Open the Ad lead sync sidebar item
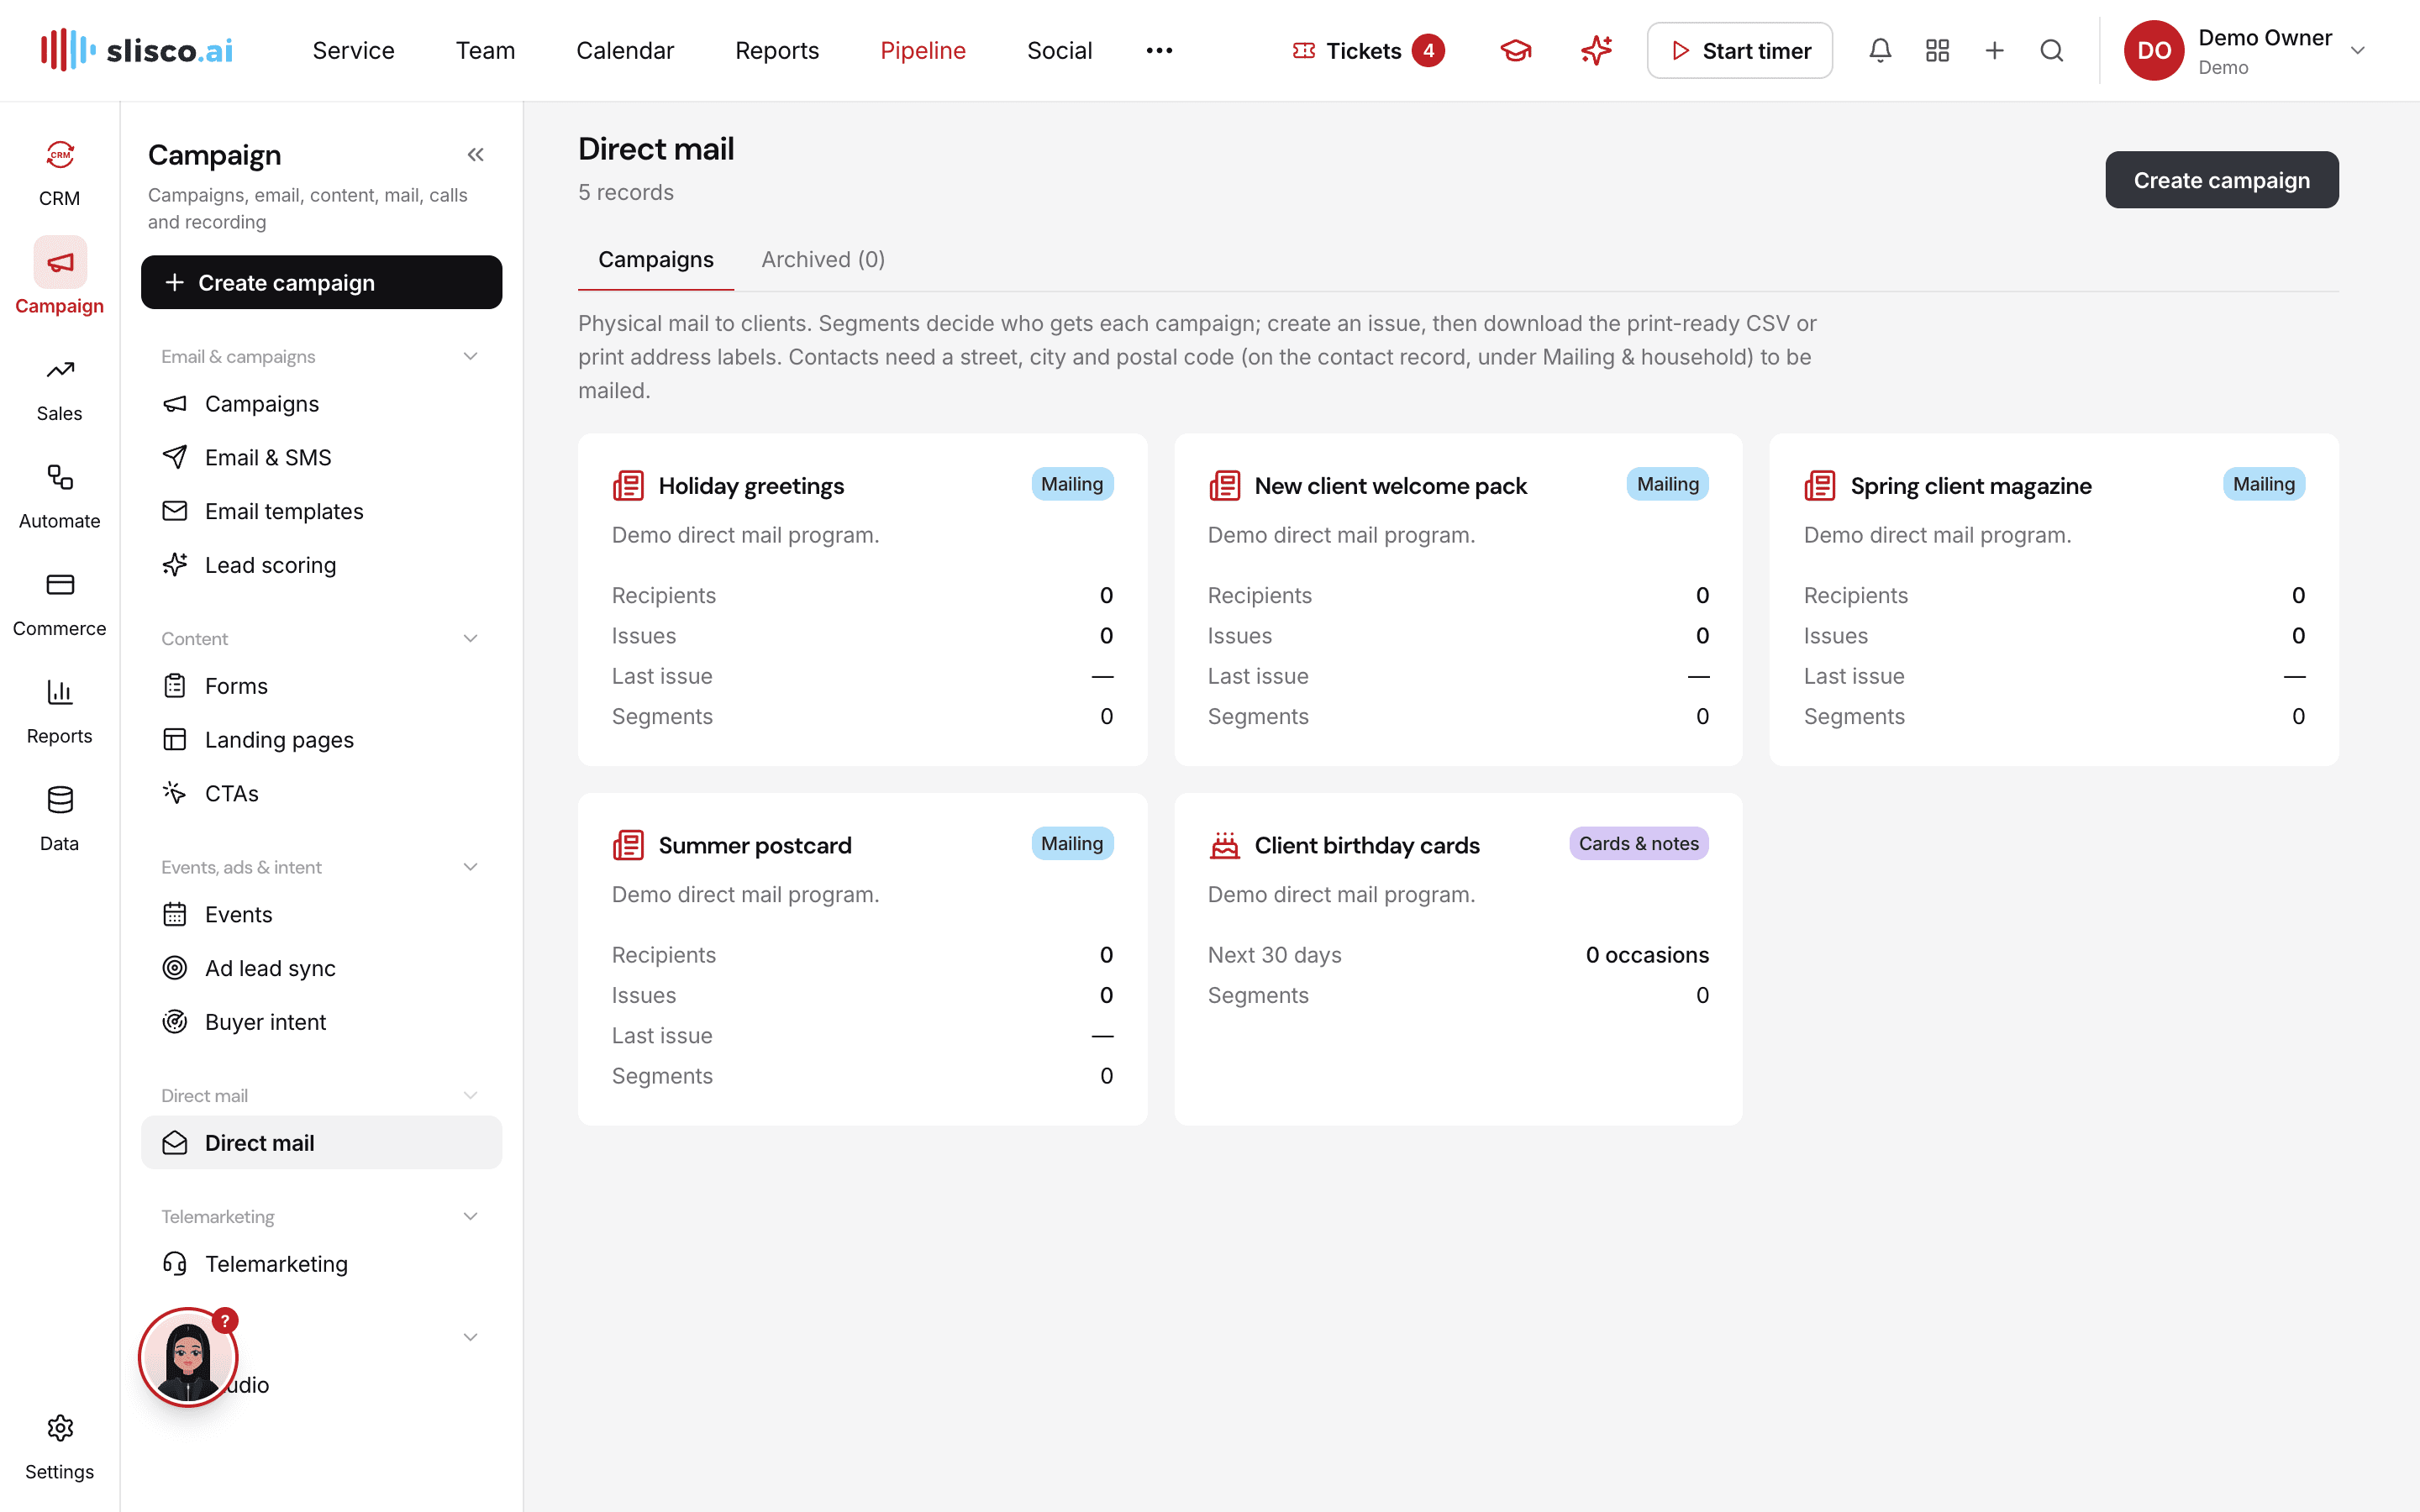Screen dimensions: 2420x1512 click(x=321, y=968)
